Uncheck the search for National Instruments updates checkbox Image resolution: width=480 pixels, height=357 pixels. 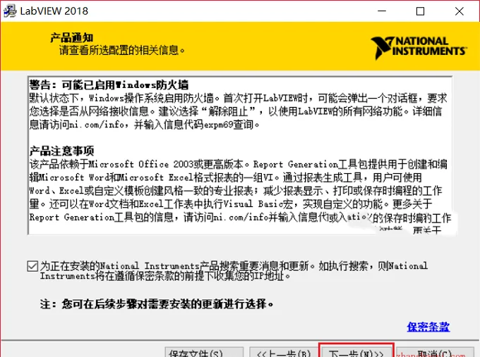tap(32, 266)
